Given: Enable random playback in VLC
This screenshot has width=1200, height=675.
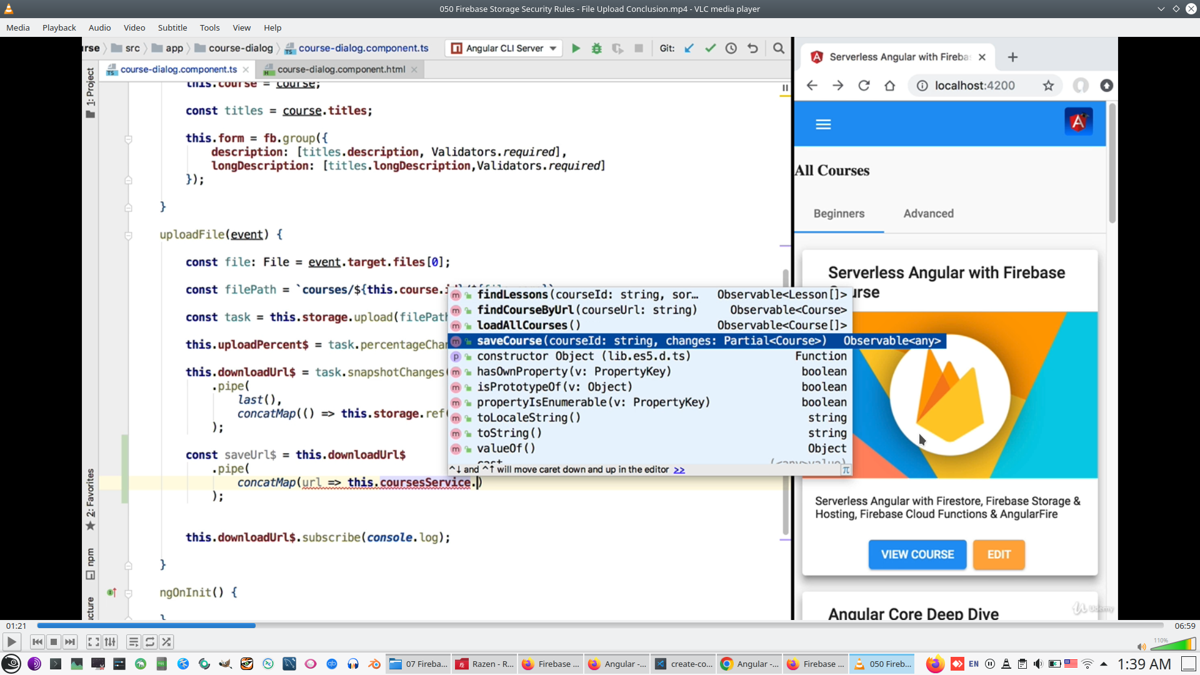Looking at the screenshot, I should click(x=167, y=642).
